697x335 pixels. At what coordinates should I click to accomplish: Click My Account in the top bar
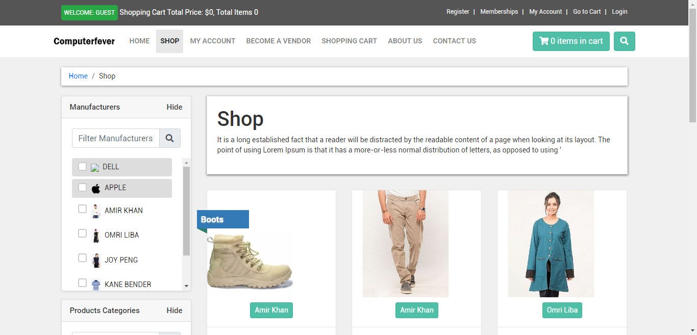(x=545, y=12)
